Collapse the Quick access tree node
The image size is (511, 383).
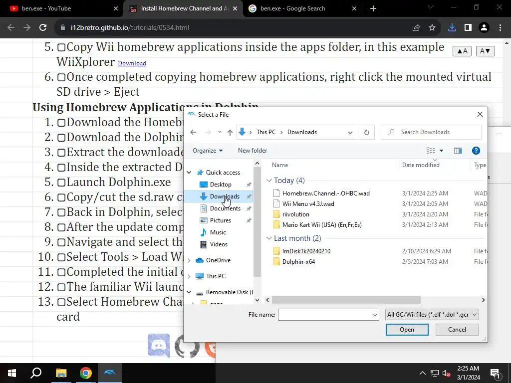(189, 172)
